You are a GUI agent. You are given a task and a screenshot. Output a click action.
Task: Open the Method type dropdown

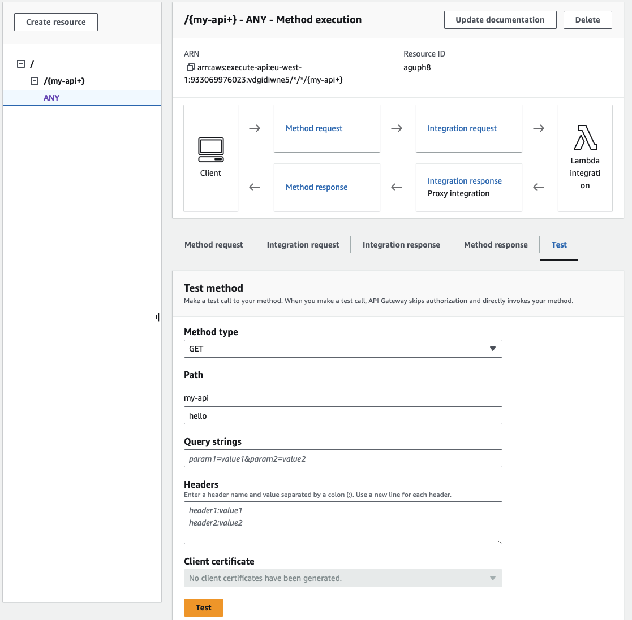[342, 349]
